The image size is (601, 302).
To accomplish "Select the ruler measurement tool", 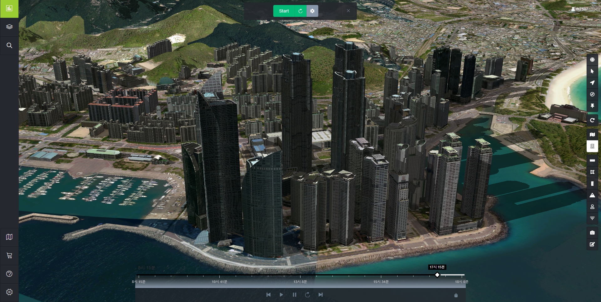I will pyautogui.click(x=592, y=160).
